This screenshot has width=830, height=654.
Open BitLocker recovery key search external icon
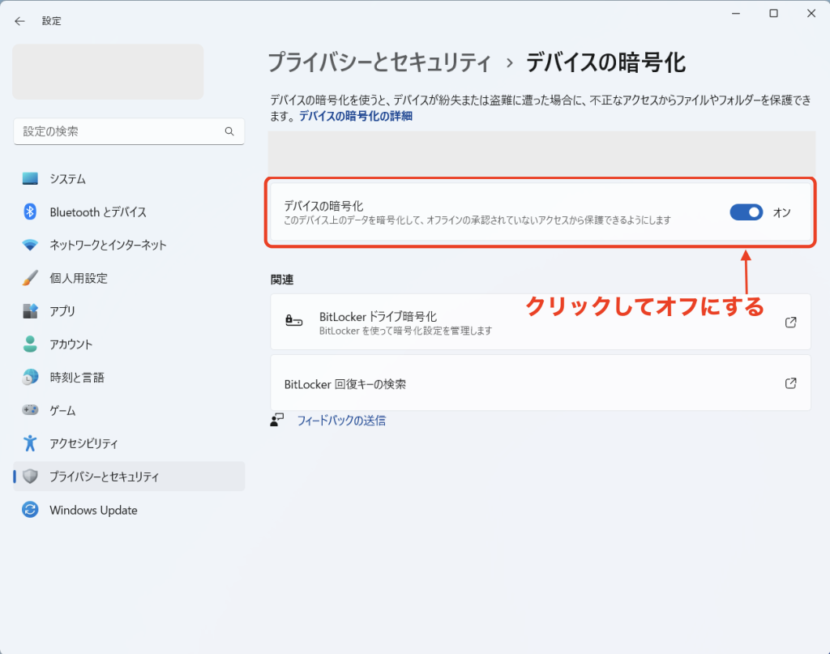(790, 383)
